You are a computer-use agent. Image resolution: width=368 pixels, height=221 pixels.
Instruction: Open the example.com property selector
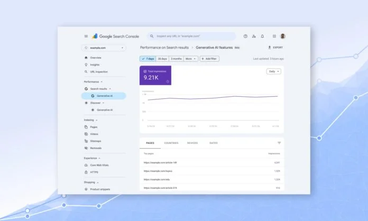pyautogui.click(x=104, y=48)
